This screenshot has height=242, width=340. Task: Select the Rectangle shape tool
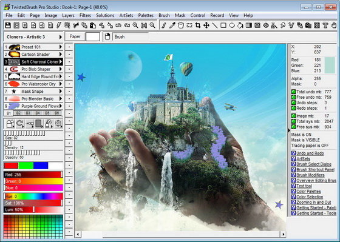pyautogui.click(x=223, y=25)
